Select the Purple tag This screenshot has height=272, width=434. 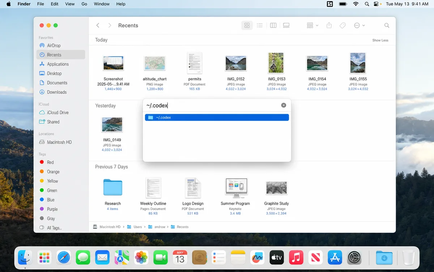coord(60,209)
